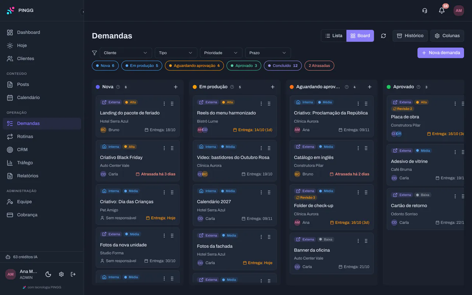Open three-dot menu on Landing do pacote card

click(164, 104)
